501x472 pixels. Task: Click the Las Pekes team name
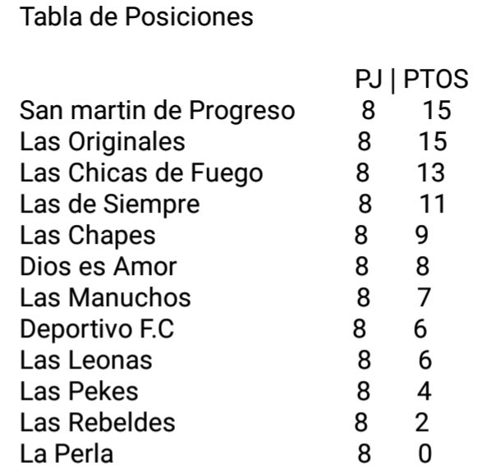(79, 391)
